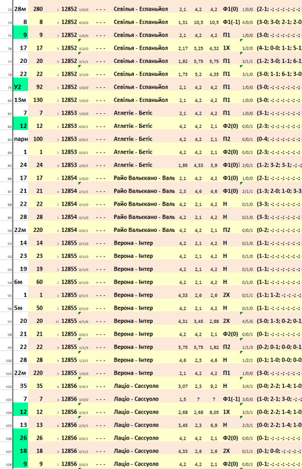The width and height of the screenshot is (302, 469).
Task: Click row header 104
Action: (9, 412)
